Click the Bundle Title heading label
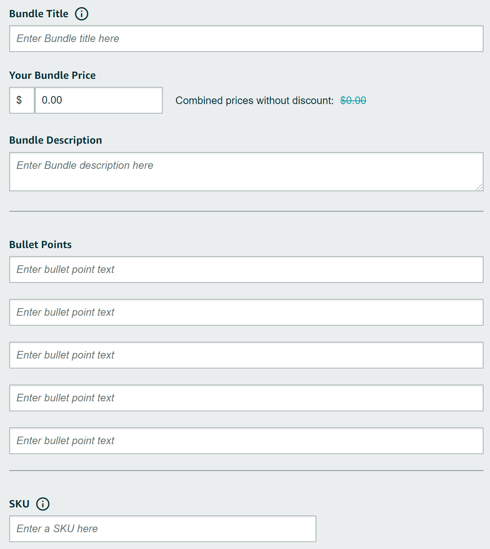The width and height of the screenshot is (490, 549). coord(39,14)
